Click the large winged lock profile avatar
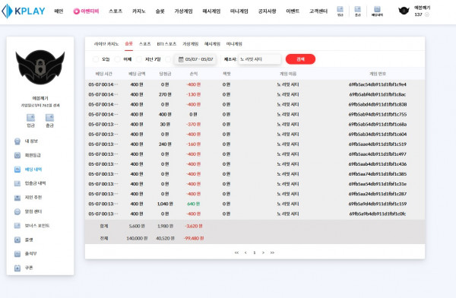456x298 pixels. (40, 67)
